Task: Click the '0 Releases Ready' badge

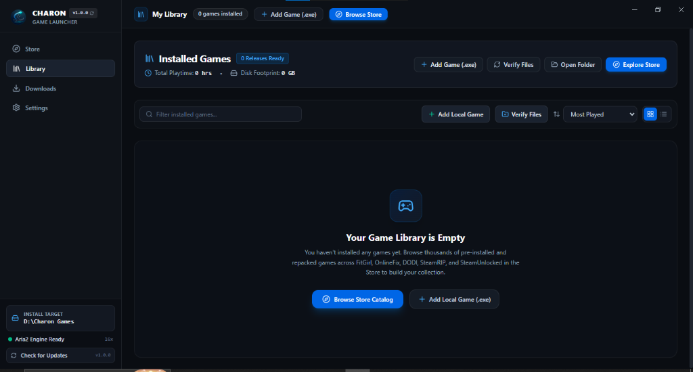Action: [263, 58]
